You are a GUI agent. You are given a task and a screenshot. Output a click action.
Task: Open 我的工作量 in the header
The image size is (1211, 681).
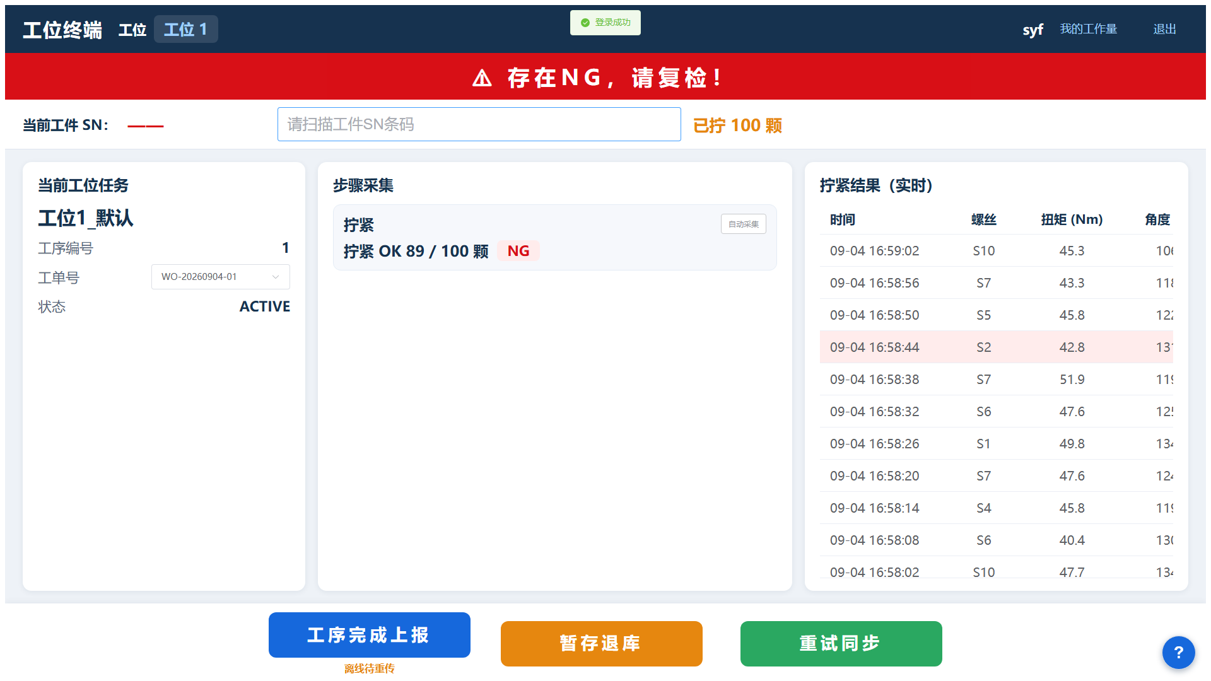click(x=1088, y=29)
